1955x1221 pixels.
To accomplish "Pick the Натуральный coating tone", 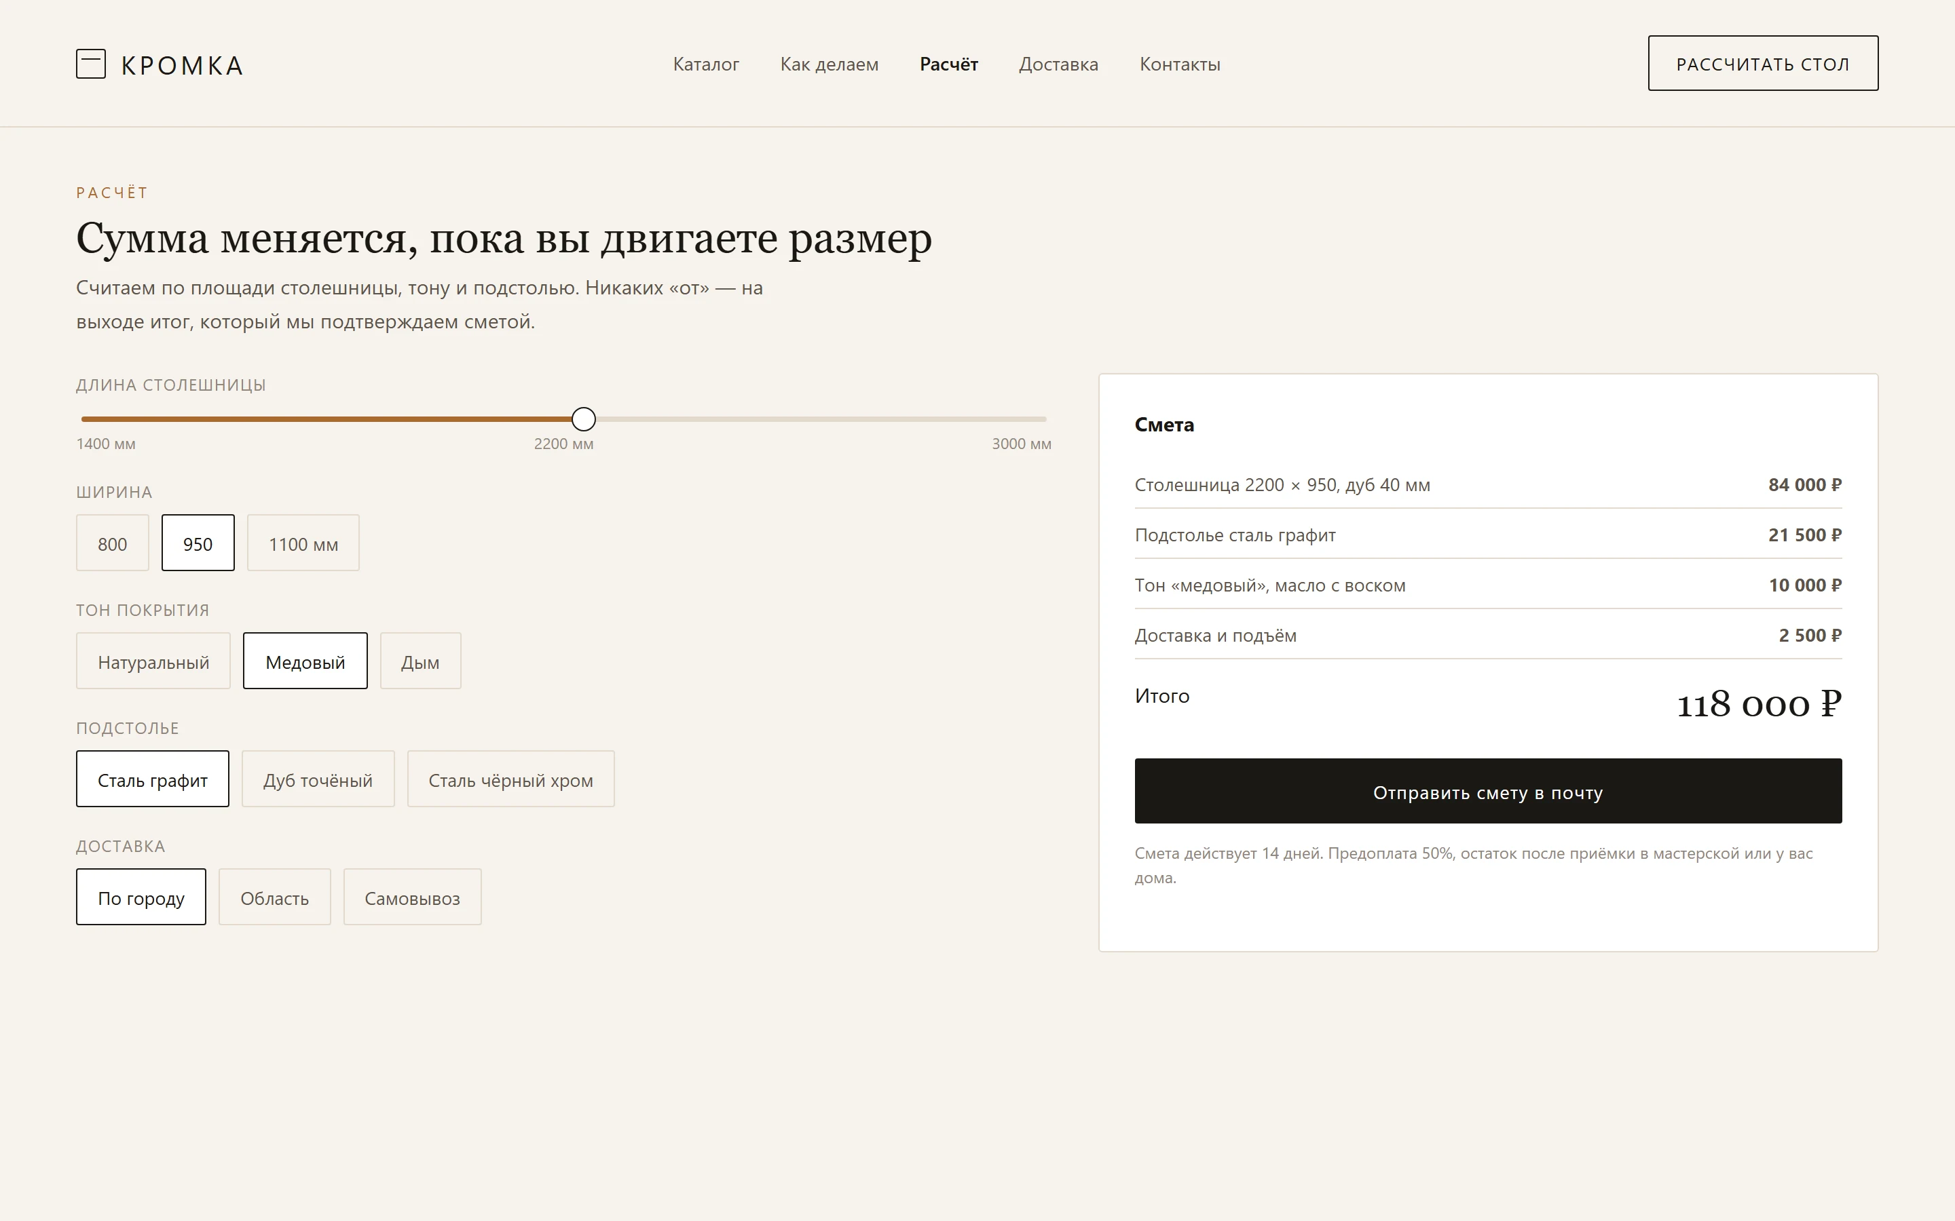I will [153, 661].
